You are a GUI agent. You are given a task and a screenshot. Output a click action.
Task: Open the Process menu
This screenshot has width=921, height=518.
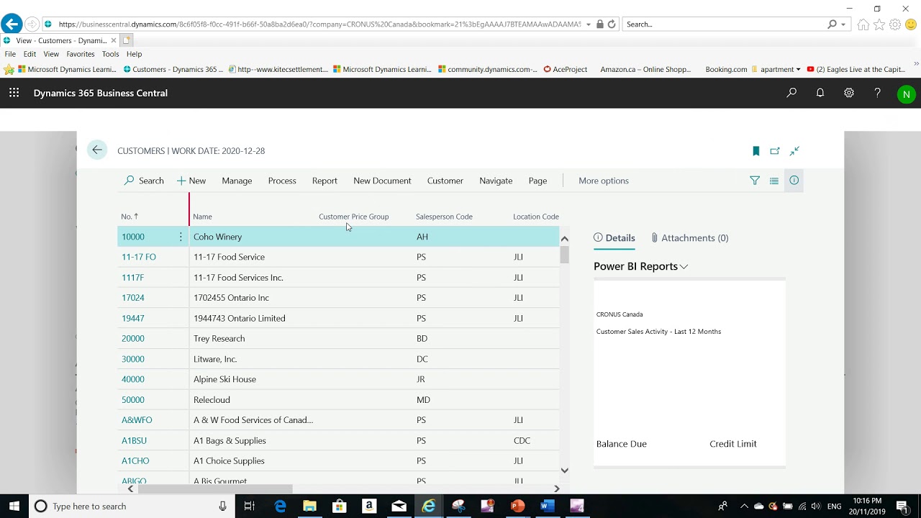point(282,181)
